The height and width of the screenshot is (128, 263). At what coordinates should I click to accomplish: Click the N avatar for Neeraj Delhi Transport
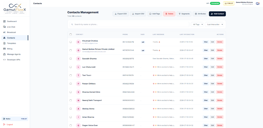tap(78, 100)
